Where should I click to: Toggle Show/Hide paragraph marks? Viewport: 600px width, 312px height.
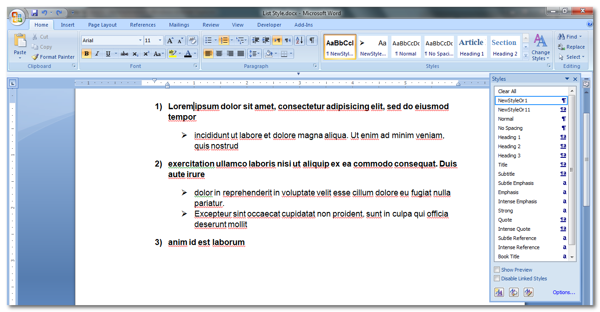(x=312, y=40)
